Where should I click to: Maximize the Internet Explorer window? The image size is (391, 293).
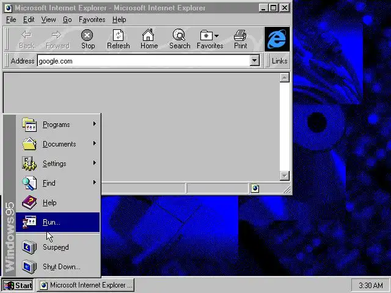(273, 8)
